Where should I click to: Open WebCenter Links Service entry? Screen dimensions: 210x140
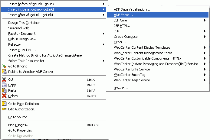pyautogui.click(x=158, y=69)
